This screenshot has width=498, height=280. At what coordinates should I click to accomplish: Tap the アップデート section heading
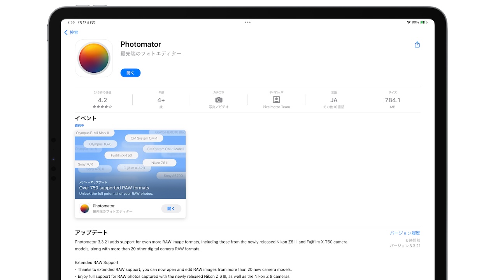[91, 233]
